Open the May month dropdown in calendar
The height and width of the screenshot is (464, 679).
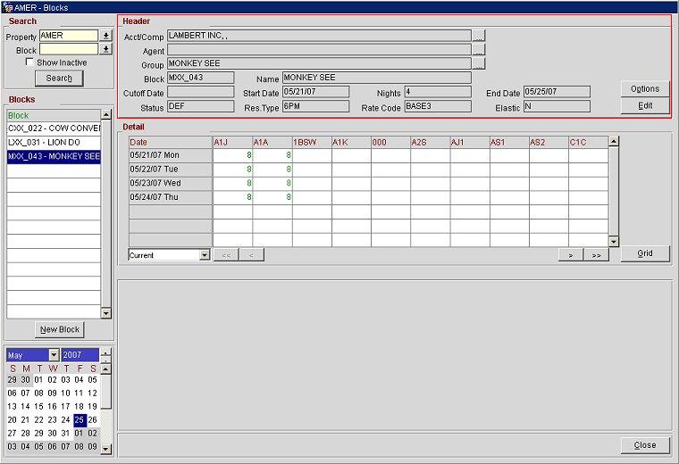coord(54,355)
